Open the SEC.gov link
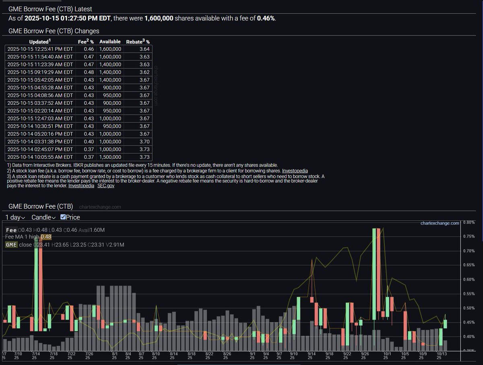 point(106,186)
